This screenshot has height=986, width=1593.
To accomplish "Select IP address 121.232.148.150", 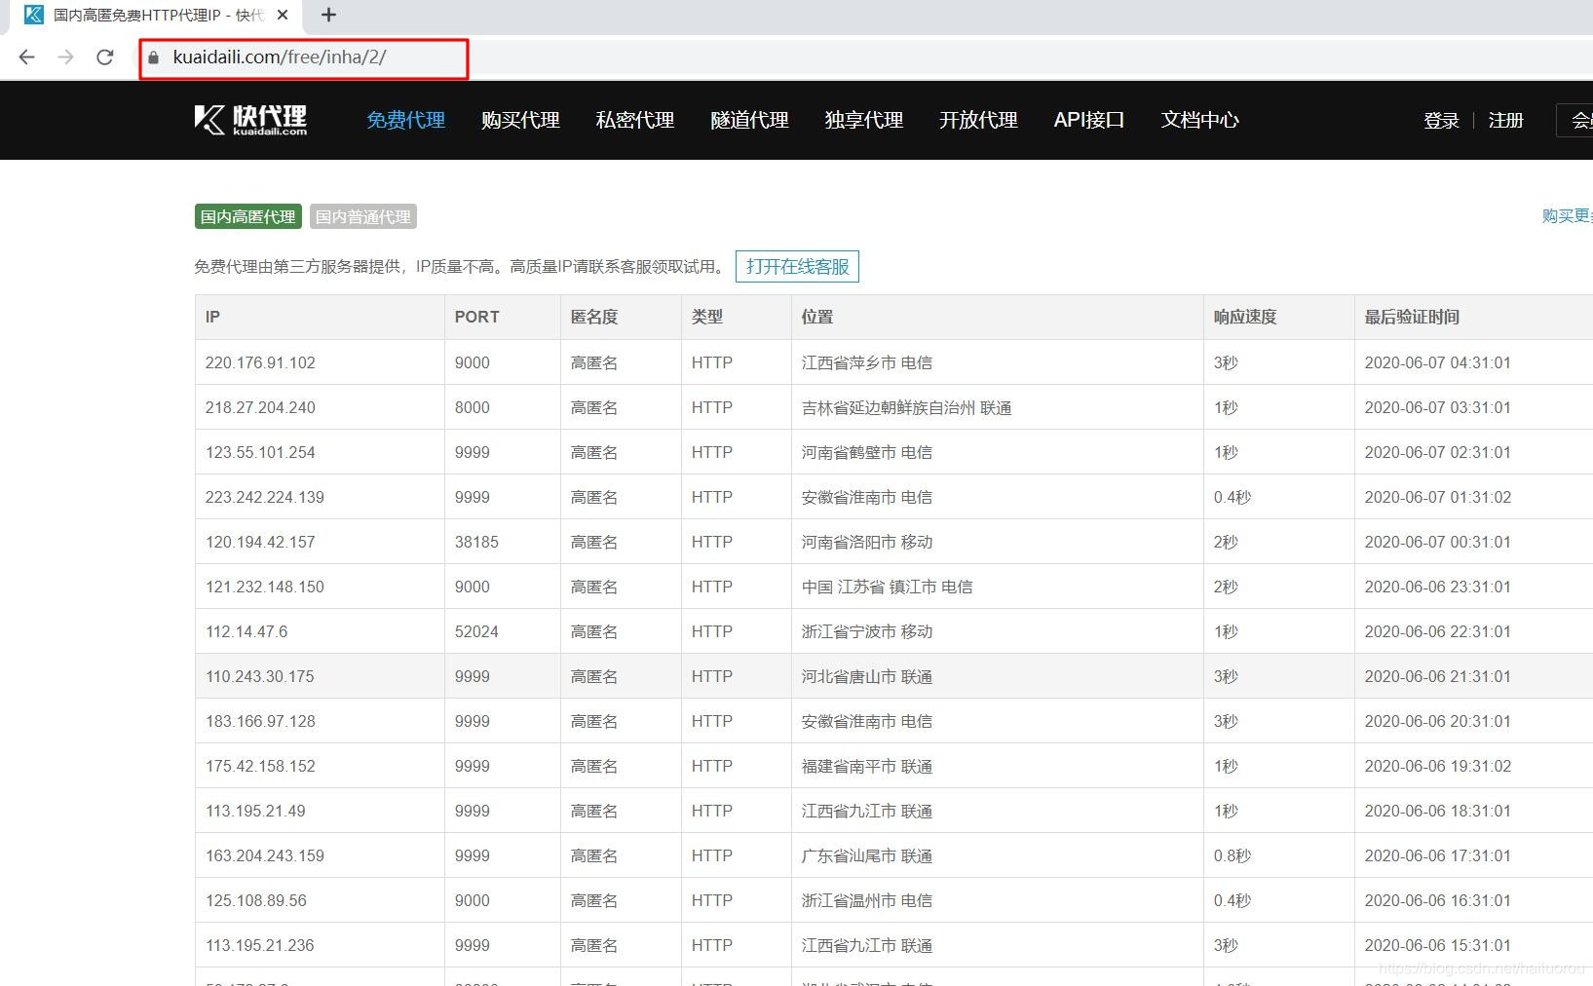I will coord(265,587).
